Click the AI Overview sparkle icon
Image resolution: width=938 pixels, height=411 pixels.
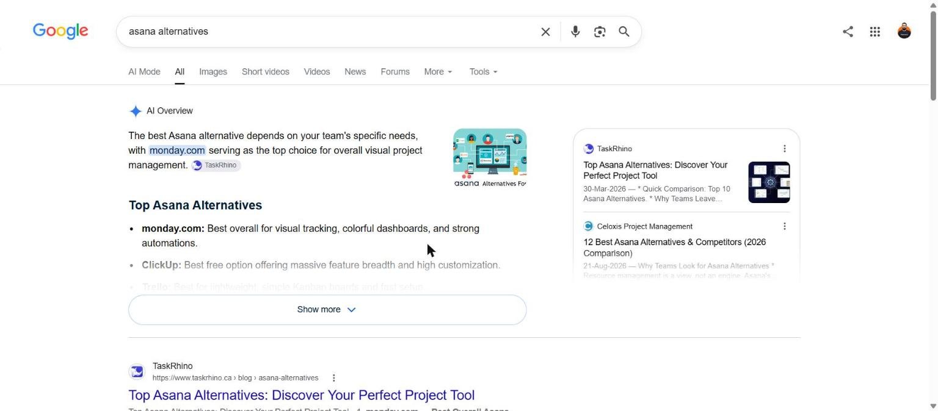click(x=136, y=111)
